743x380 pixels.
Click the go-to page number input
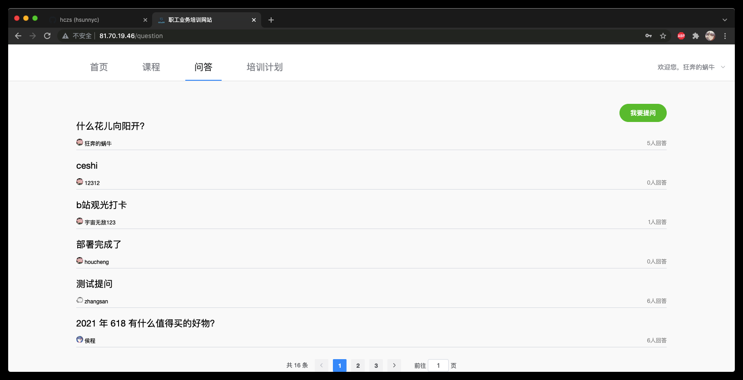[x=438, y=365]
